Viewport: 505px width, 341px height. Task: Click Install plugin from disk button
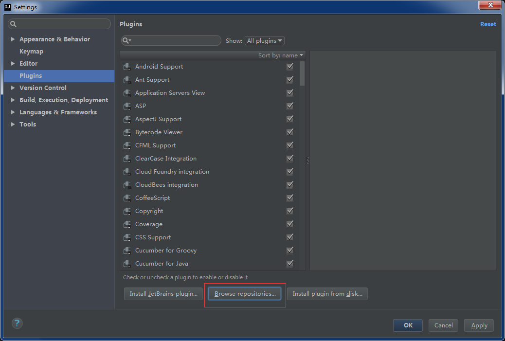[327, 294]
